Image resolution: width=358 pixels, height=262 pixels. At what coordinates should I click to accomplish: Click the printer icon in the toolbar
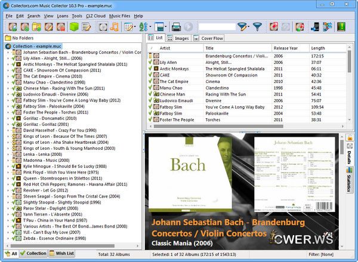[176, 26]
